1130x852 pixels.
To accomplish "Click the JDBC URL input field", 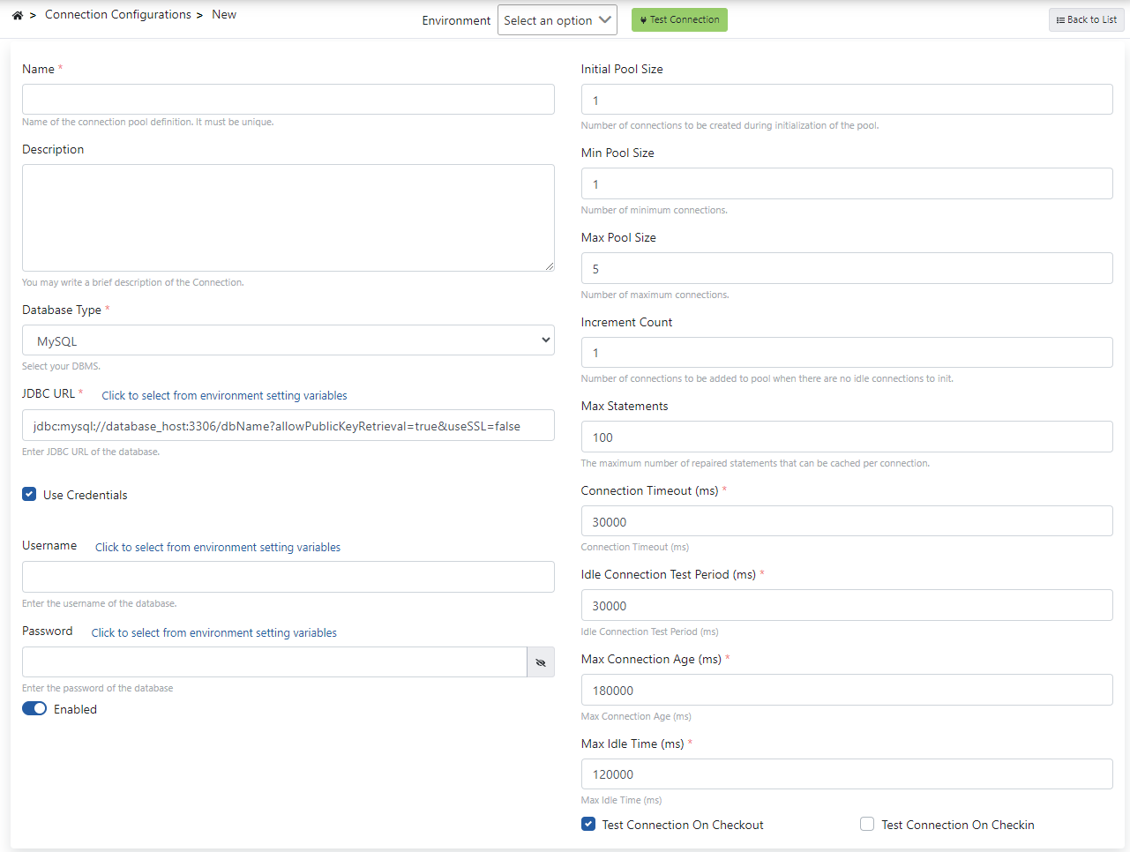I will point(288,426).
